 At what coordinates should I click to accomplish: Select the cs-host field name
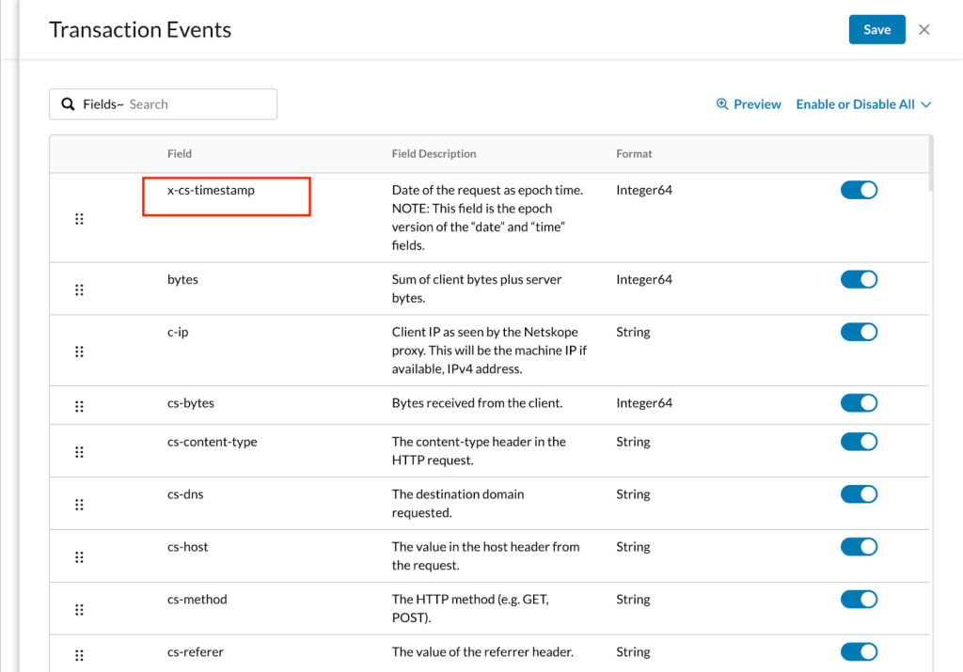187,547
